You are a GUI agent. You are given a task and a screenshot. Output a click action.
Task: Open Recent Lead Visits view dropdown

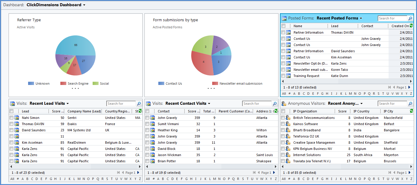(67, 104)
